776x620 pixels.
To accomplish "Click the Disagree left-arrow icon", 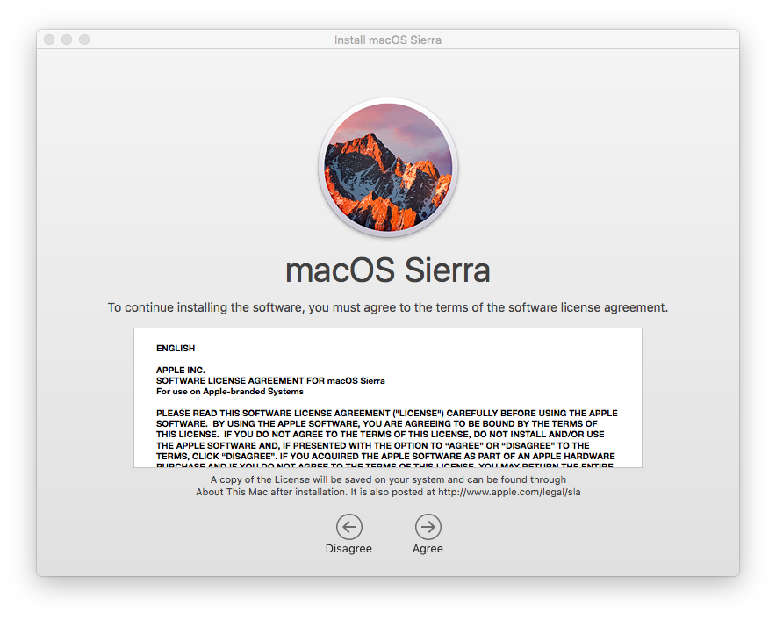I will pos(349,526).
